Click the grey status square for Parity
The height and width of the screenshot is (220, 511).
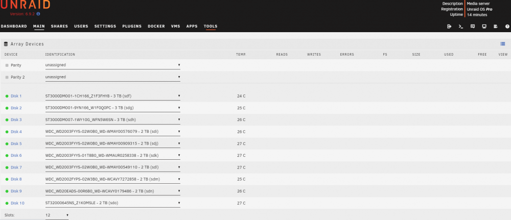click(x=7, y=65)
